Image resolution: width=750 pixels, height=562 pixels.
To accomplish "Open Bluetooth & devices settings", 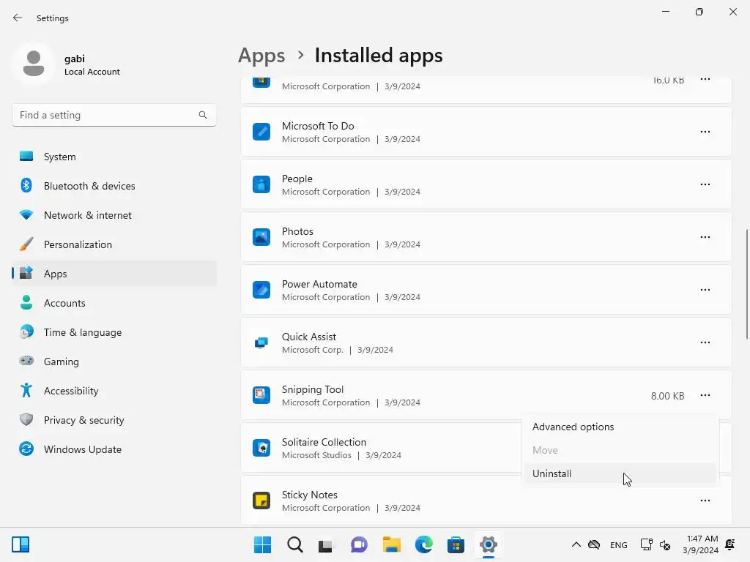I will tap(114, 186).
